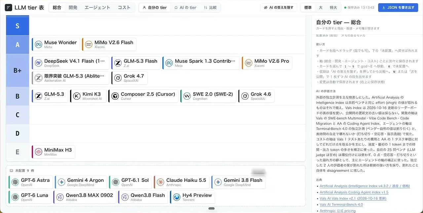
Task: Open the 開発 tab
Action: [73, 8]
